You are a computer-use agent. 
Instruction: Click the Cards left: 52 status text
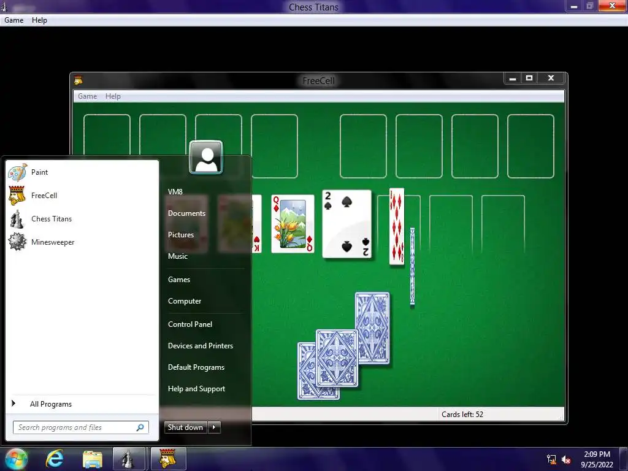coord(462,415)
